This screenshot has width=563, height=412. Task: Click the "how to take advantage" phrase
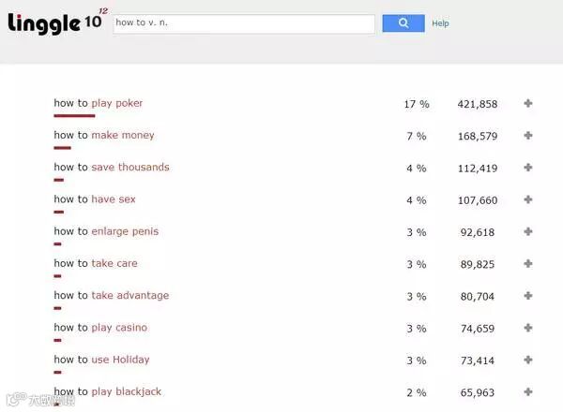(x=112, y=295)
